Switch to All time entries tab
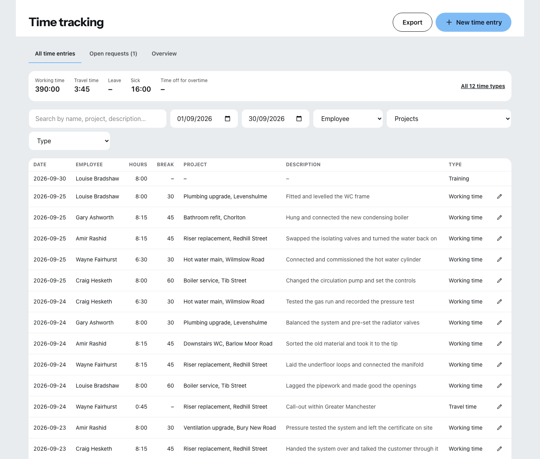The image size is (540, 459). tap(55, 54)
